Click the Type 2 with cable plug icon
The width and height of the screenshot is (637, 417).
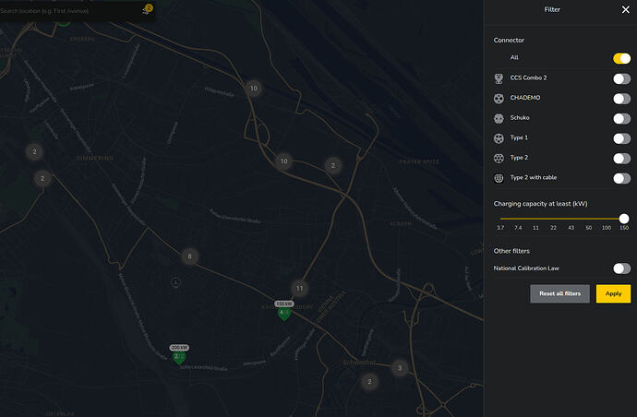pyautogui.click(x=499, y=178)
